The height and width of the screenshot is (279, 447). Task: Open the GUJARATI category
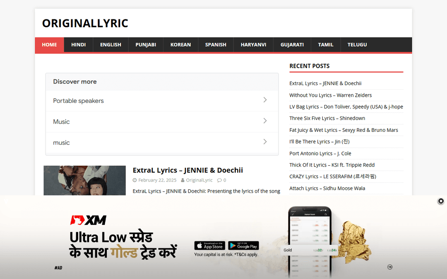coord(292,45)
